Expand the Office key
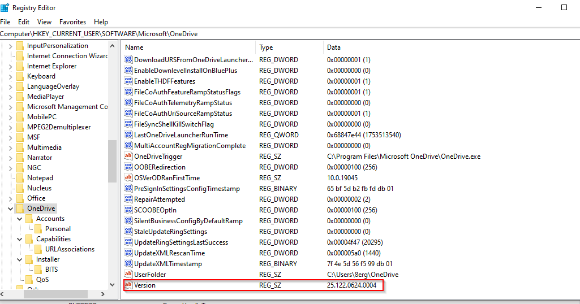This screenshot has width=580, height=304. [x=10, y=199]
